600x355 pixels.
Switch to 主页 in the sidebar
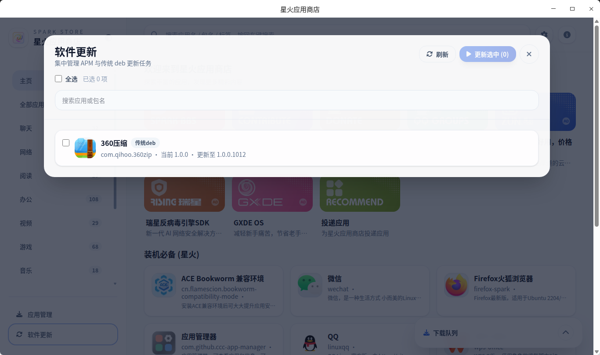point(26,80)
